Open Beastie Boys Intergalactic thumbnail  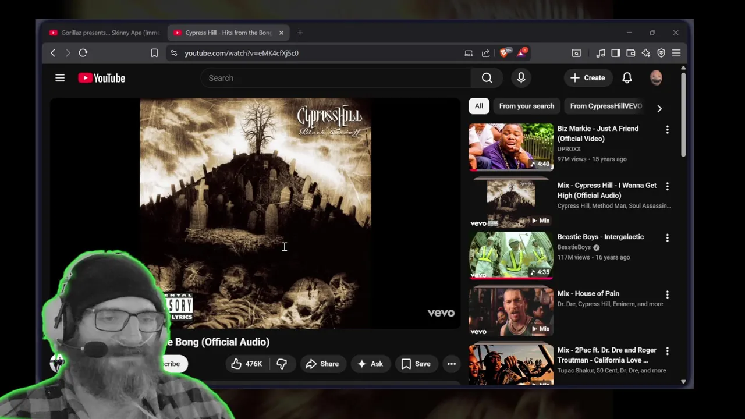[511, 255]
